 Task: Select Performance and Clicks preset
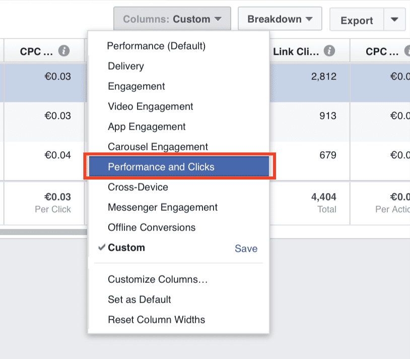coord(179,166)
